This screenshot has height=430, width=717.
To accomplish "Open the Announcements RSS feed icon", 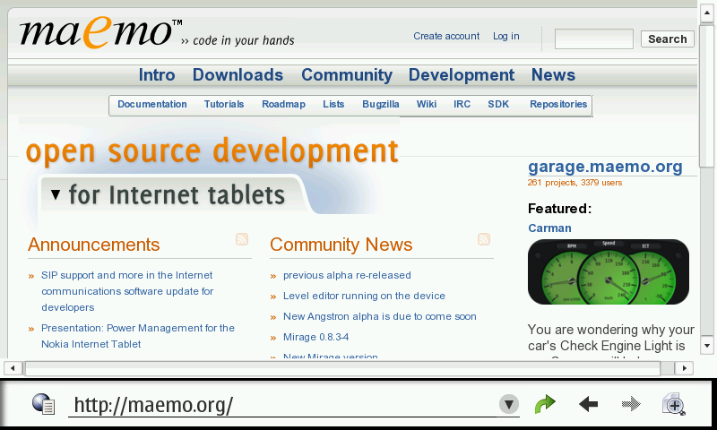I will tap(242, 239).
